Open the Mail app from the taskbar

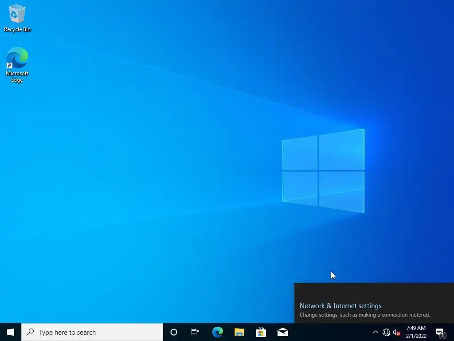(x=282, y=332)
